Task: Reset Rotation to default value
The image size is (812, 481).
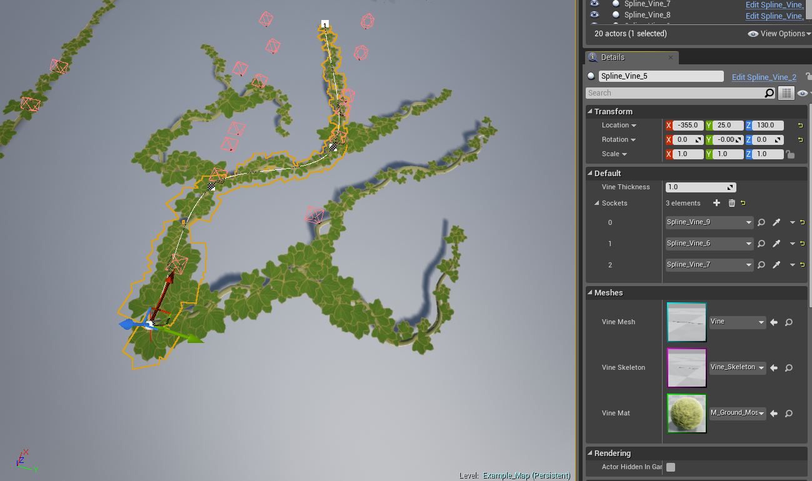Action: (x=800, y=140)
